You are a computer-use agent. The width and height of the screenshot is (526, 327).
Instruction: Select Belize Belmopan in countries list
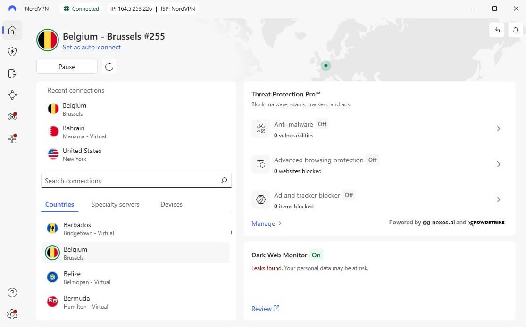pos(135,278)
